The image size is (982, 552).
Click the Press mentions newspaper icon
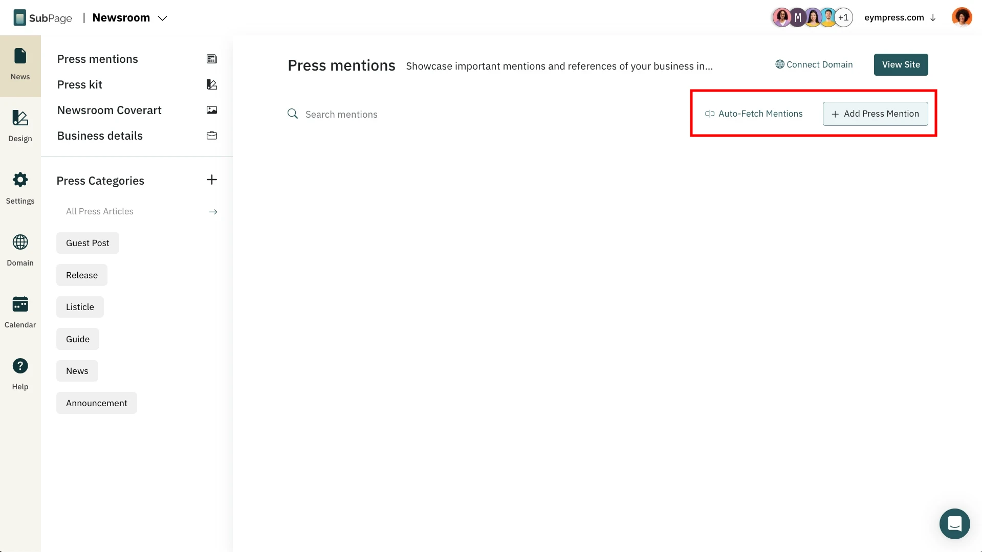coord(212,59)
